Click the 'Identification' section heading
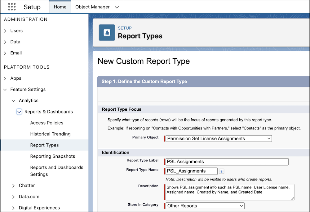The height and width of the screenshot is (212, 310). [115, 152]
